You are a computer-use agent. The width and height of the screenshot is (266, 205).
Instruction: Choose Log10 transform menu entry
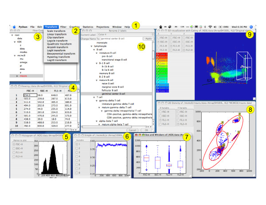(x=57, y=60)
